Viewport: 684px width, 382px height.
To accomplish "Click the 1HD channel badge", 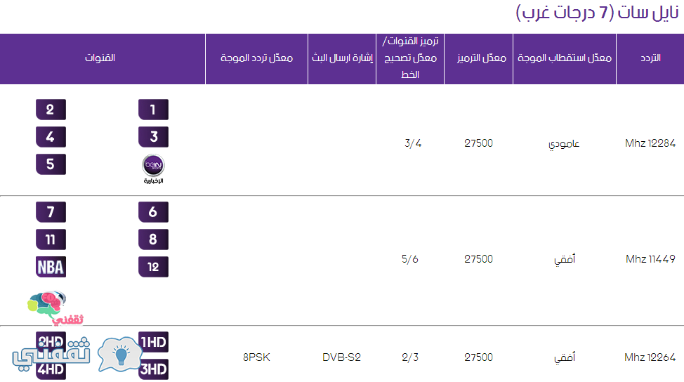I will (x=153, y=342).
